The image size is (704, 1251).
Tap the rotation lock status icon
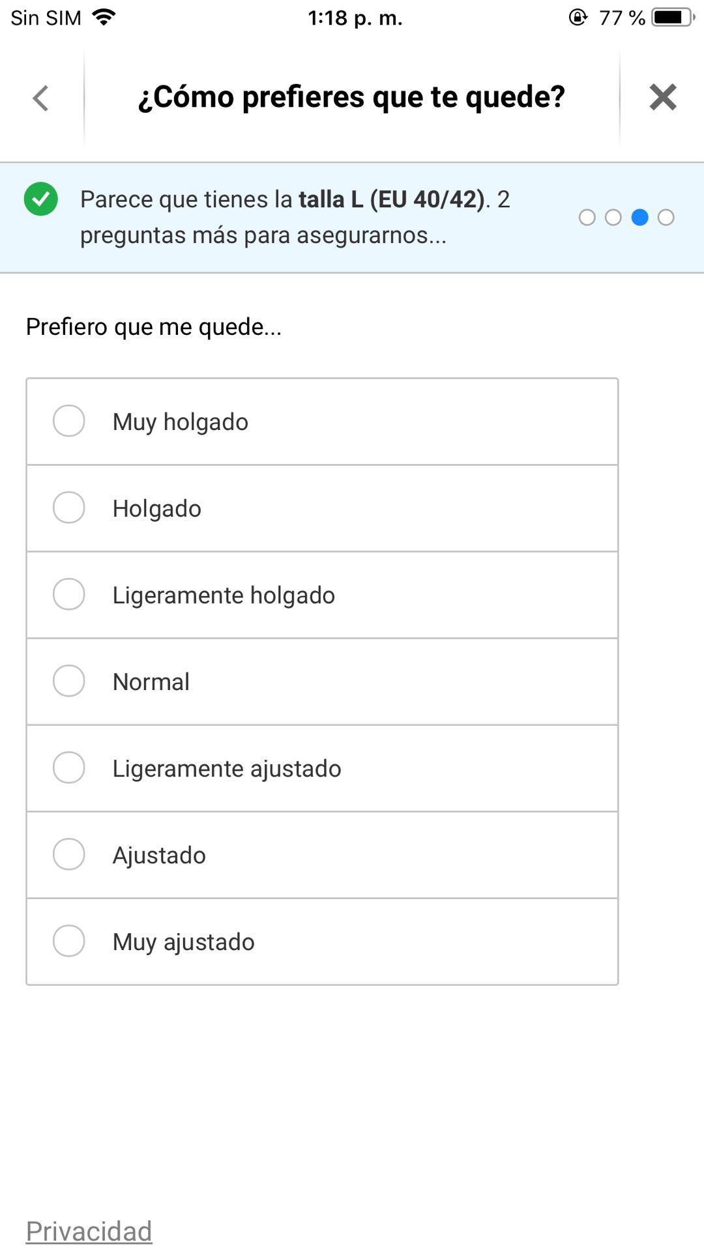click(578, 18)
